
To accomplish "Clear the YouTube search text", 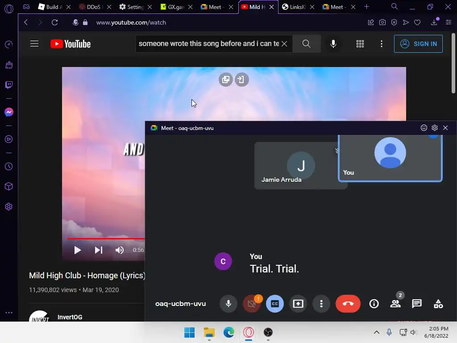I will point(284,44).
